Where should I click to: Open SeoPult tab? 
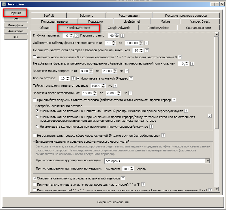pyautogui.click(x=49, y=16)
